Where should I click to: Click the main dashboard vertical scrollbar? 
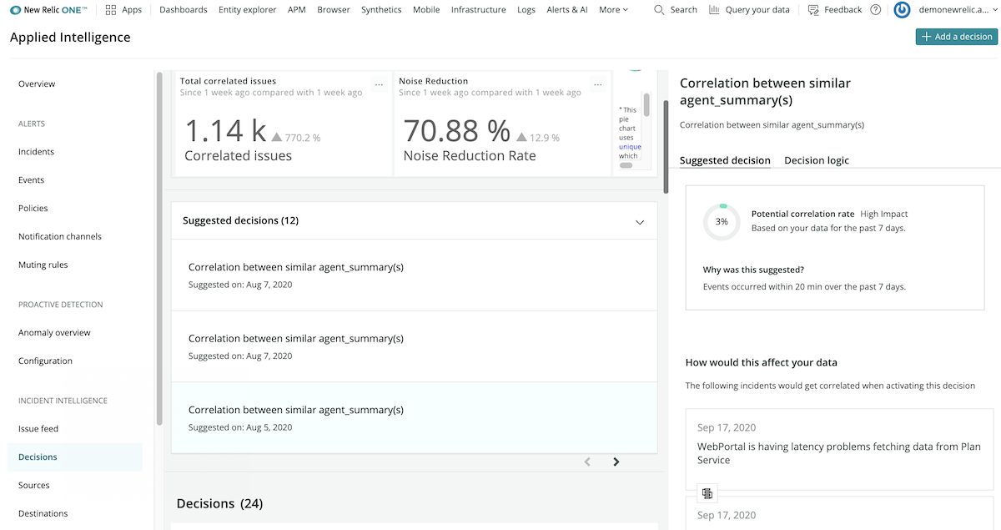pos(666,147)
